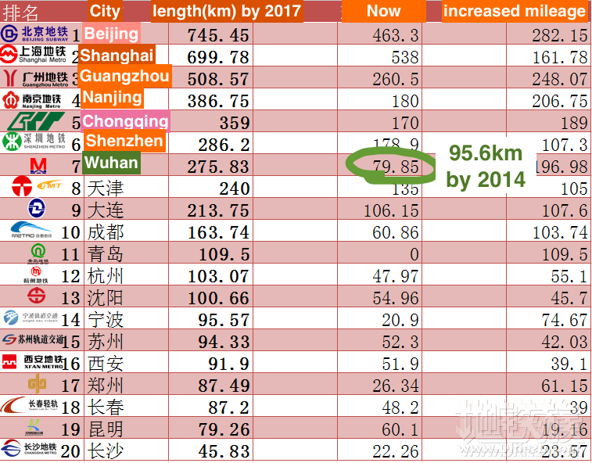Click the 745.45 length value

(218, 35)
